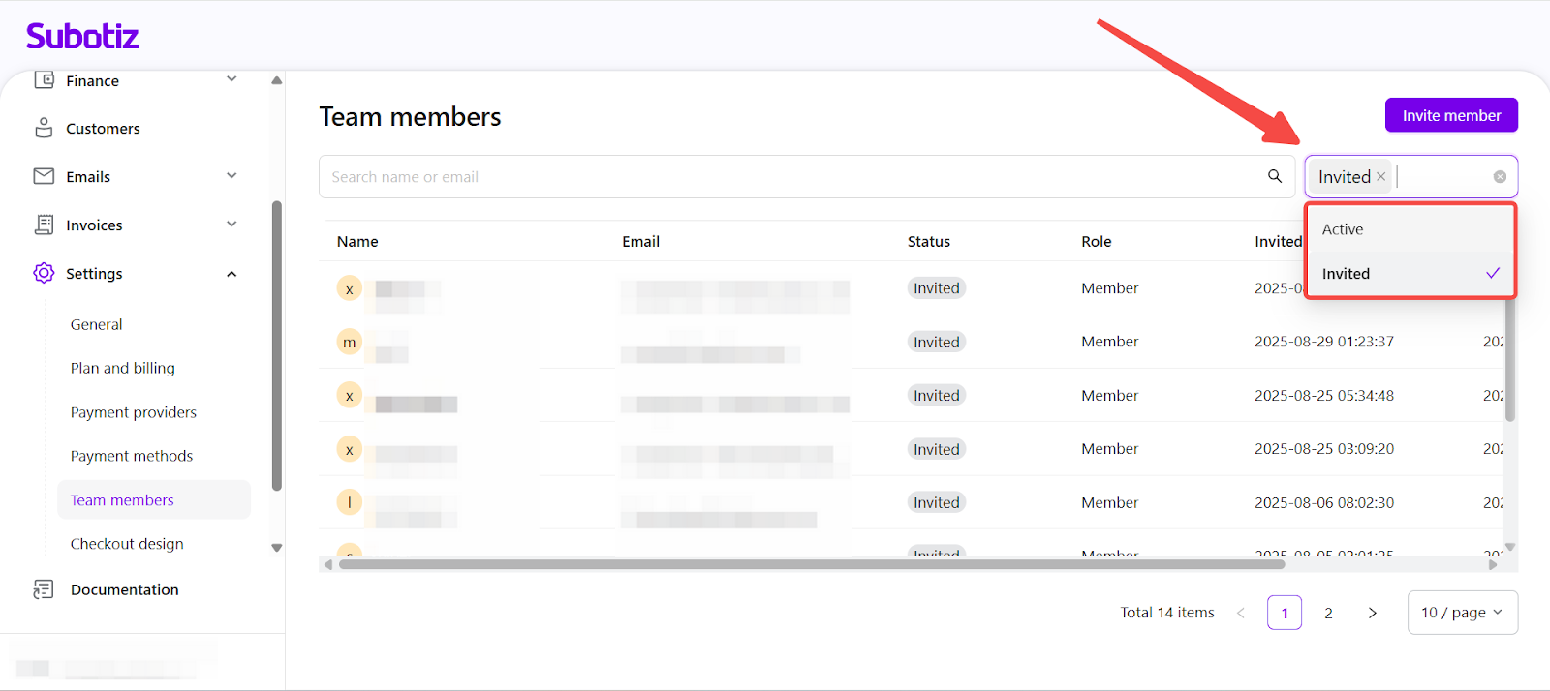Deselect the checked Invited option
Screen dimensions: 1550x691
coord(1410,274)
